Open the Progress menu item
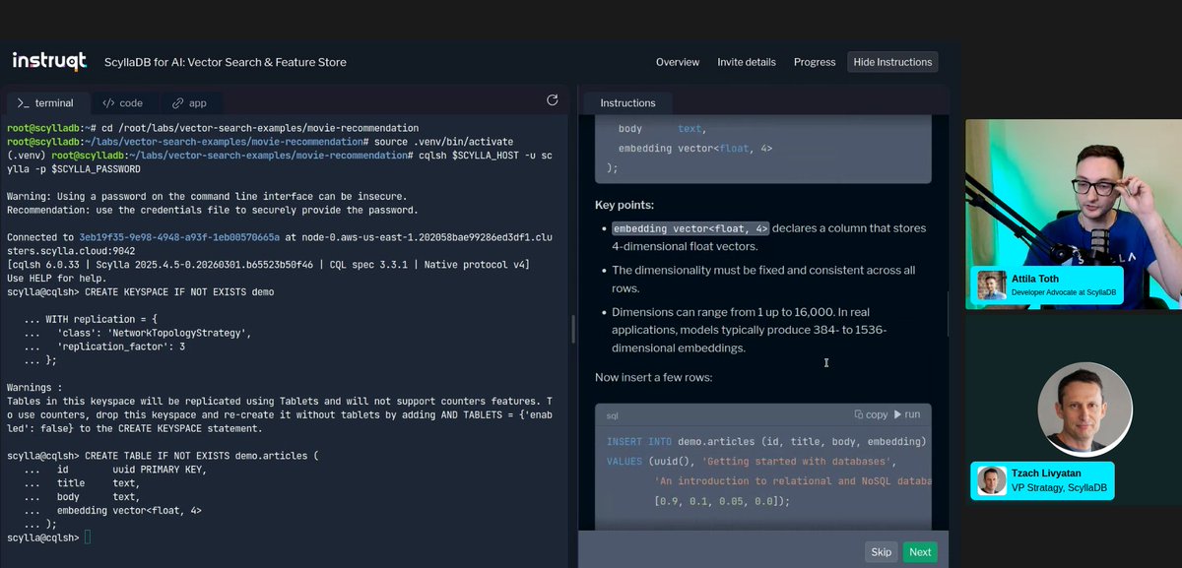 (x=815, y=62)
